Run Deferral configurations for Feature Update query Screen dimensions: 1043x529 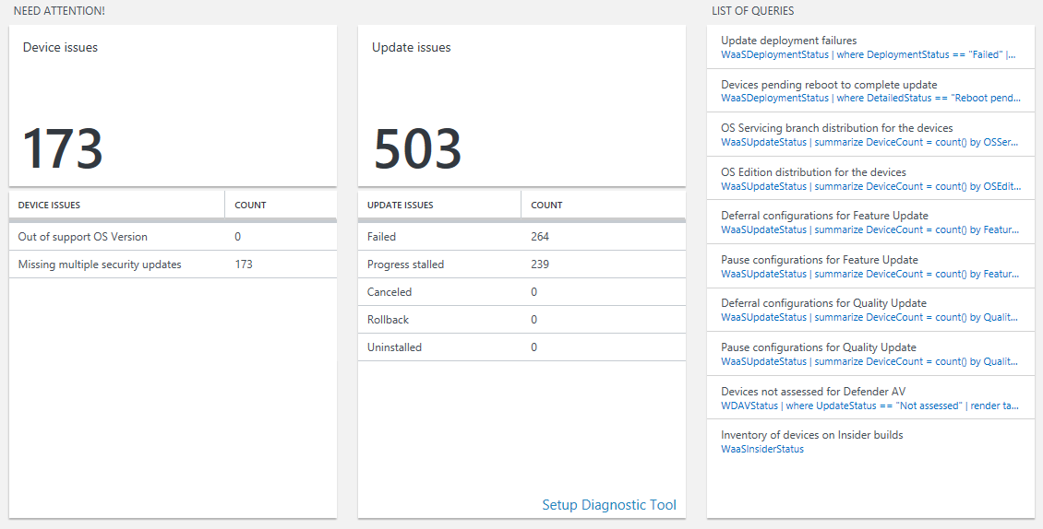coord(869,222)
